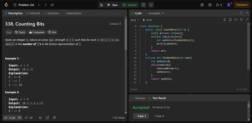Switch to the Testcase tab
Viewport: 252px width, 123px height.
[138, 98]
